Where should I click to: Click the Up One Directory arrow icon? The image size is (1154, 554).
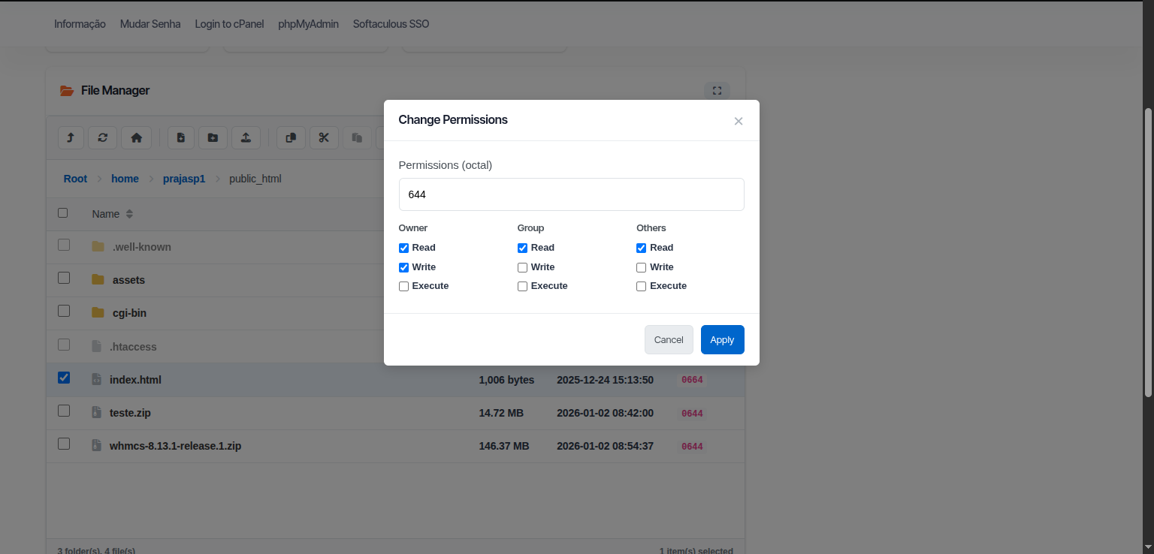point(71,137)
